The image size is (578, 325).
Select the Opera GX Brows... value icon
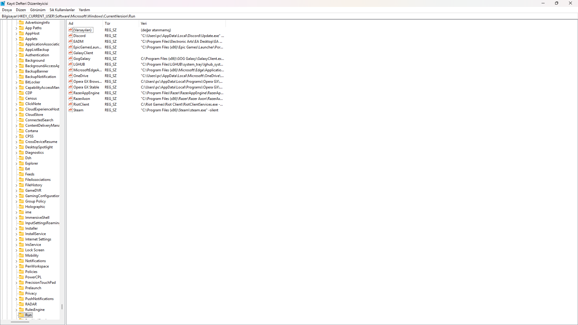tap(70, 81)
